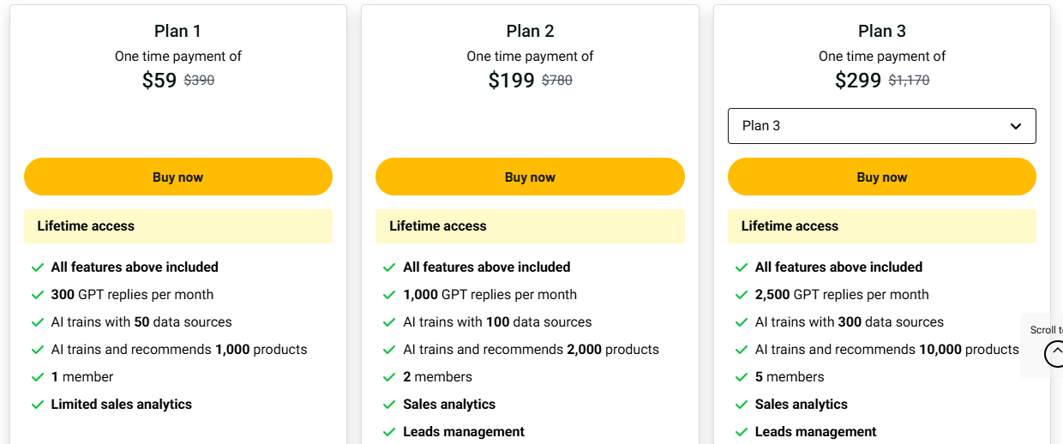Open the Plan 3 dropdown selector
This screenshot has height=444, width=1063.
pos(881,126)
